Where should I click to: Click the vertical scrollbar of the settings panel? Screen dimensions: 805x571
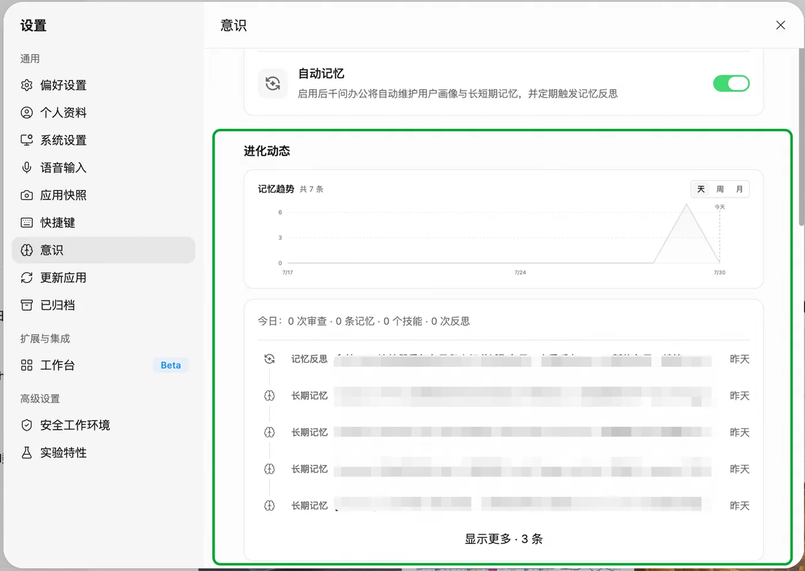[x=802, y=137]
